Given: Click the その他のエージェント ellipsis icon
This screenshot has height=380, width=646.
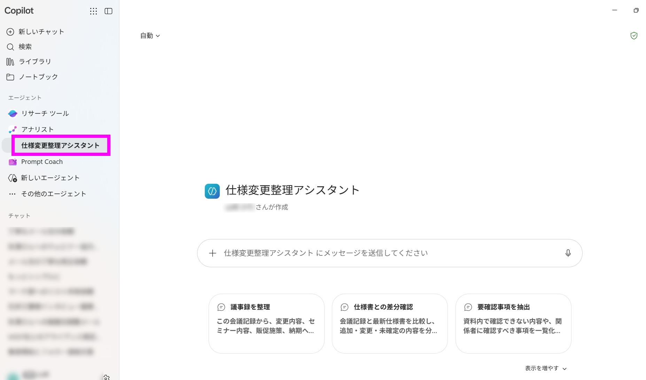Looking at the screenshot, I should tap(13, 194).
